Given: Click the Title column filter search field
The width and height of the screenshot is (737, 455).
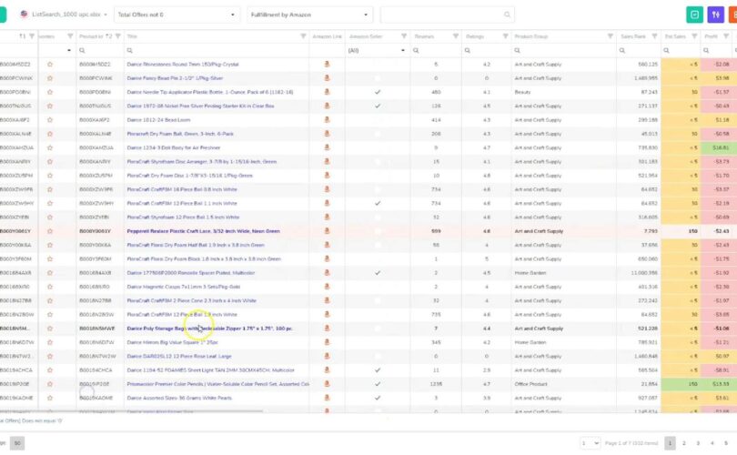Looking at the screenshot, I should point(217,50).
